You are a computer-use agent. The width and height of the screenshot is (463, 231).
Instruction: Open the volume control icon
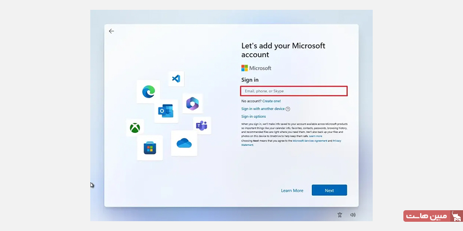[352, 215]
